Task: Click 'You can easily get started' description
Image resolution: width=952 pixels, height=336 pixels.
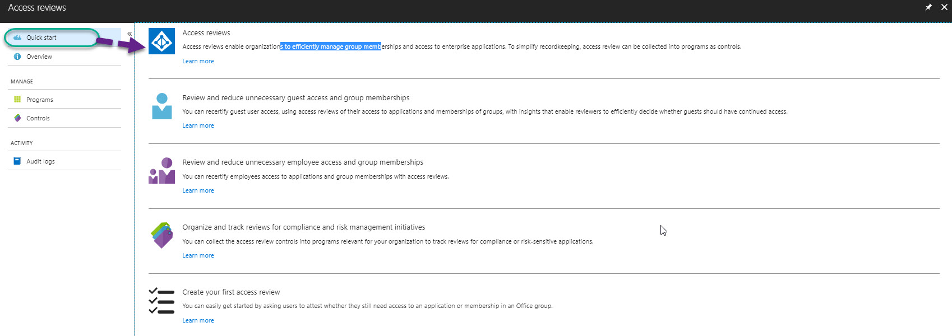Action: (368, 306)
